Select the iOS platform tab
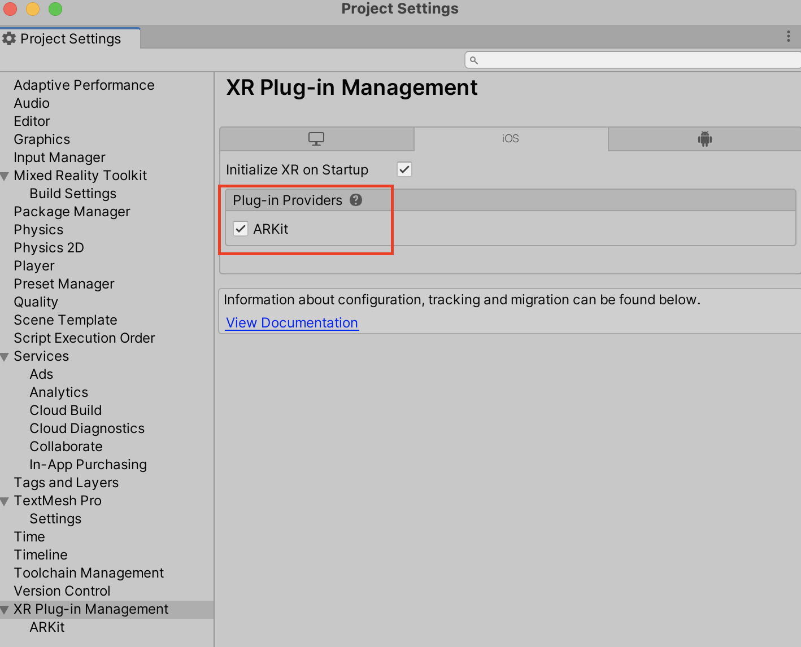 point(511,139)
